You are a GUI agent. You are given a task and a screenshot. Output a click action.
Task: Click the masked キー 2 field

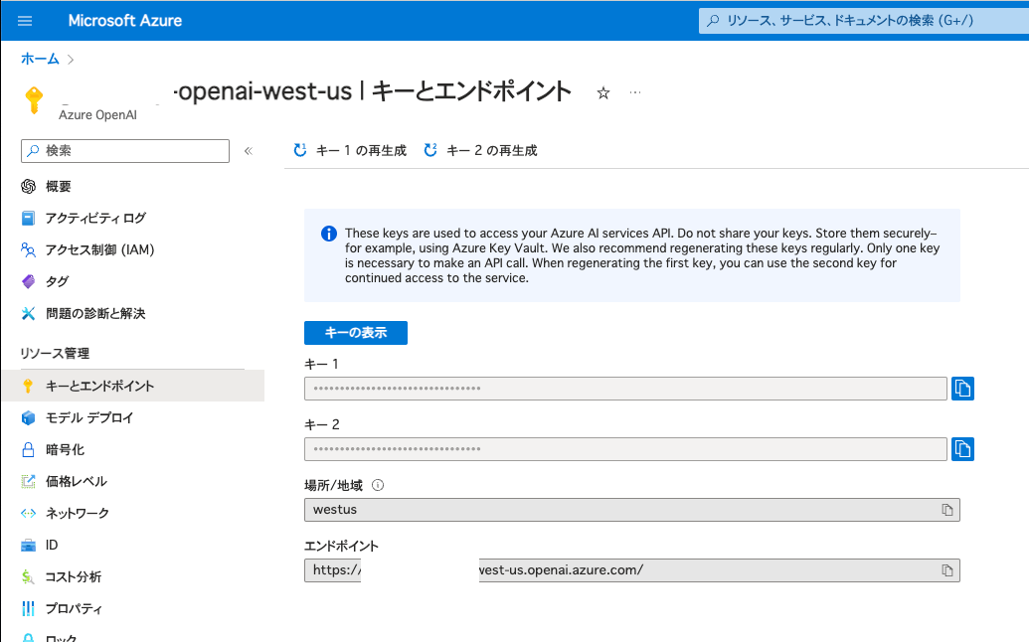[625, 449]
